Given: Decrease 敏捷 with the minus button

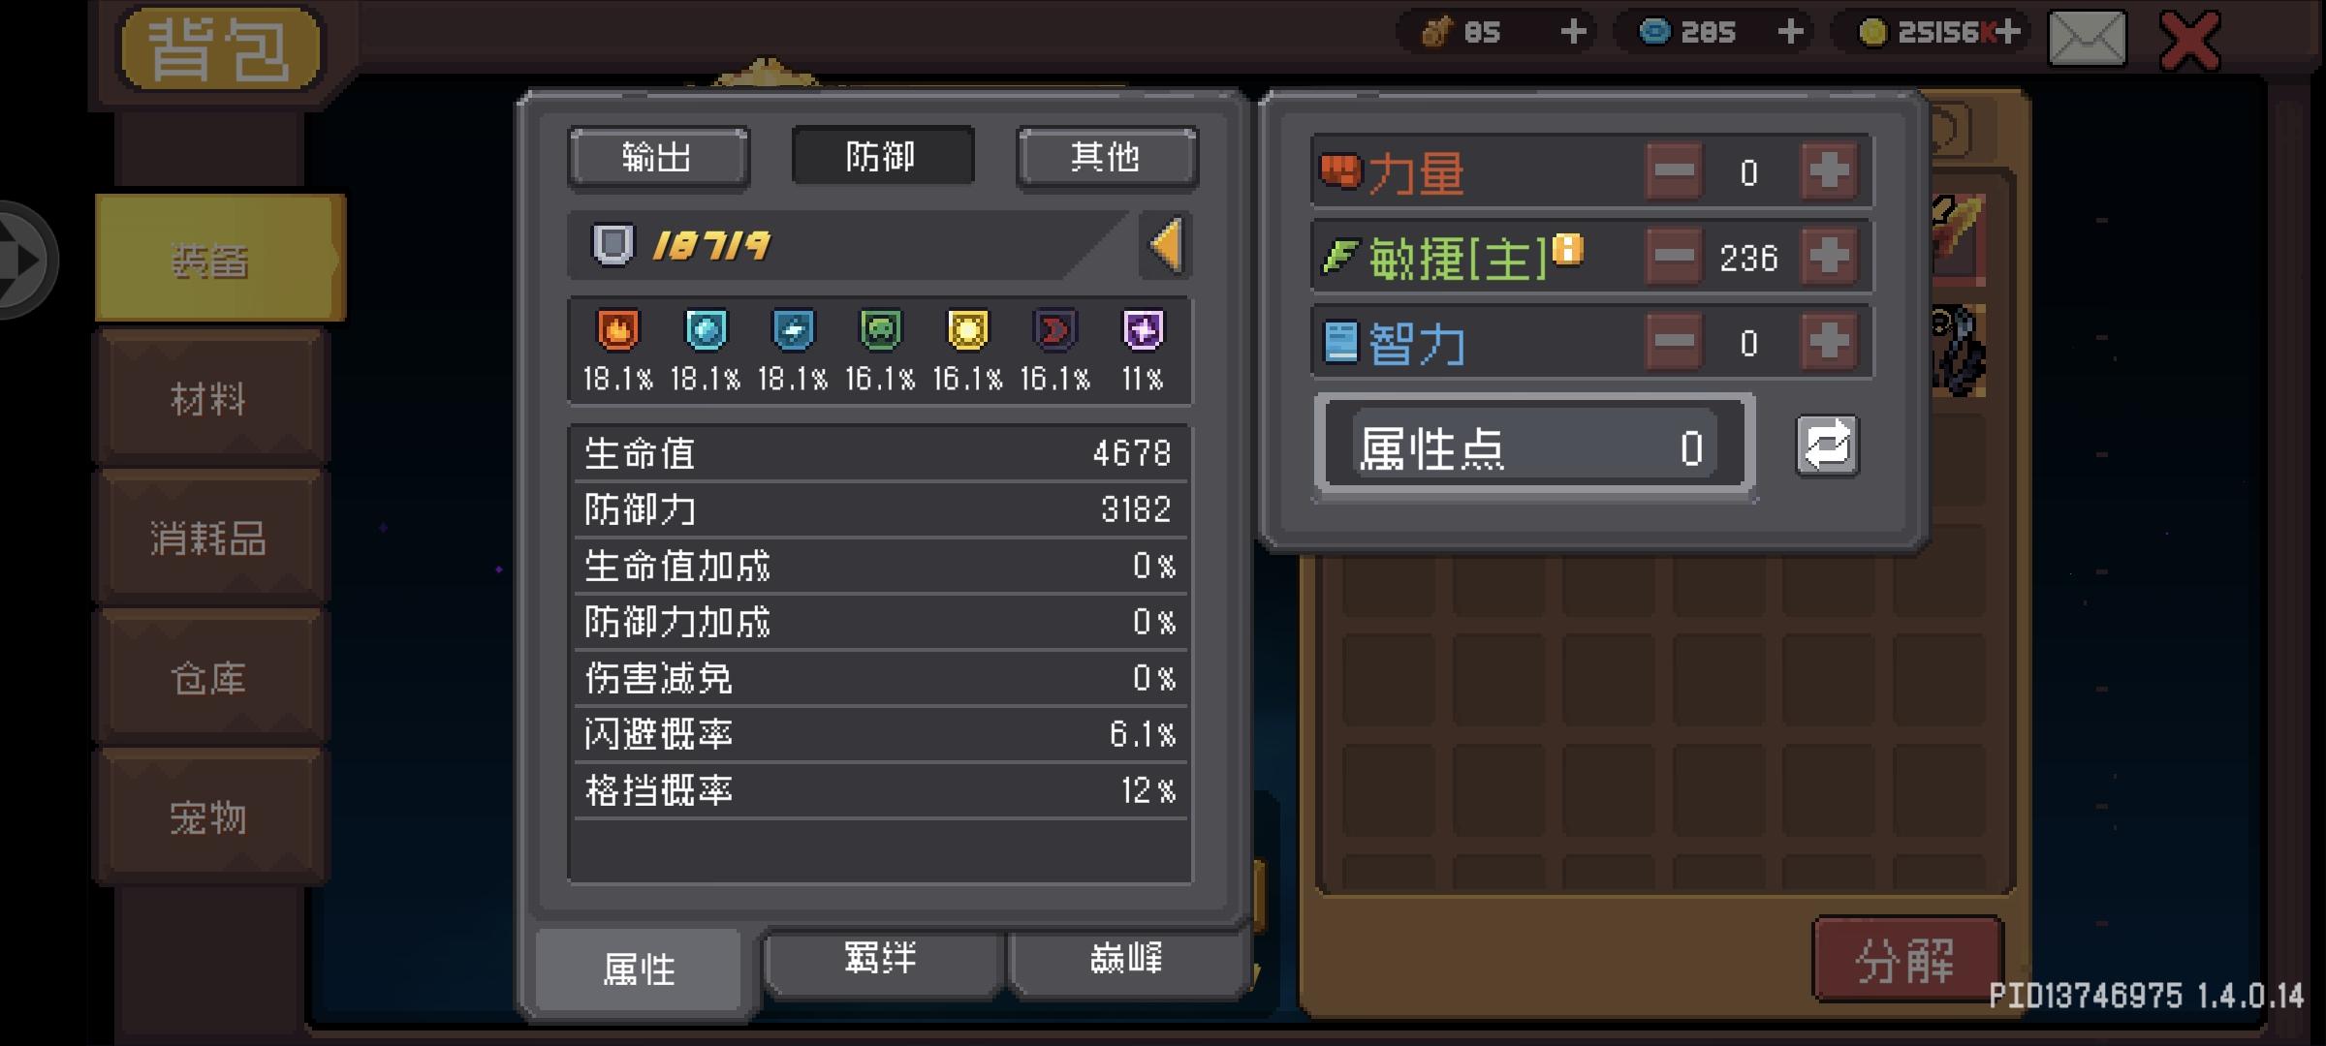Looking at the screenshot, I should [1674, 258].
